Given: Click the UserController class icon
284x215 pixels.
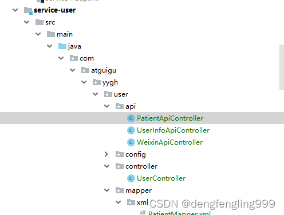Looking at the screenshot, I should click(131, 178).
